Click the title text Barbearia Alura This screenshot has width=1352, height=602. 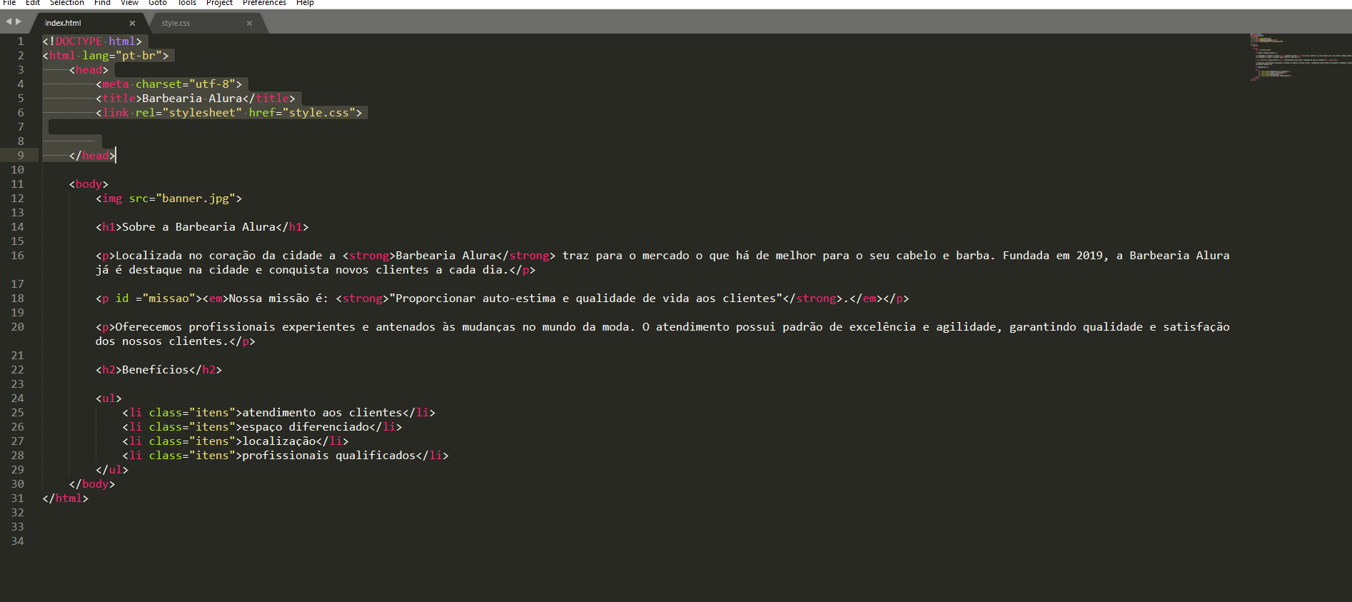point(192,99)
